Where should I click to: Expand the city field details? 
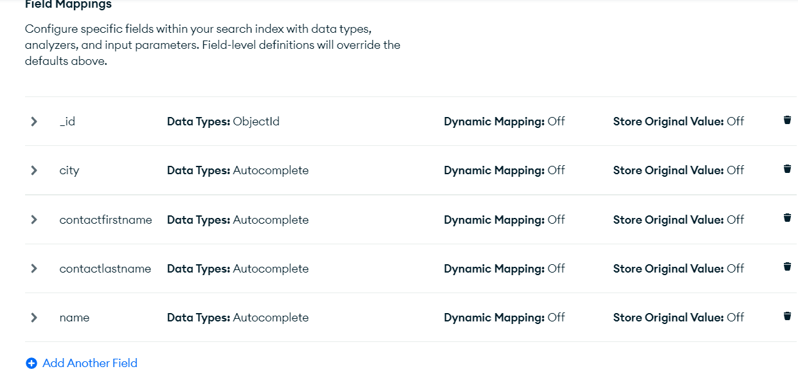click(x=34, y=170)
